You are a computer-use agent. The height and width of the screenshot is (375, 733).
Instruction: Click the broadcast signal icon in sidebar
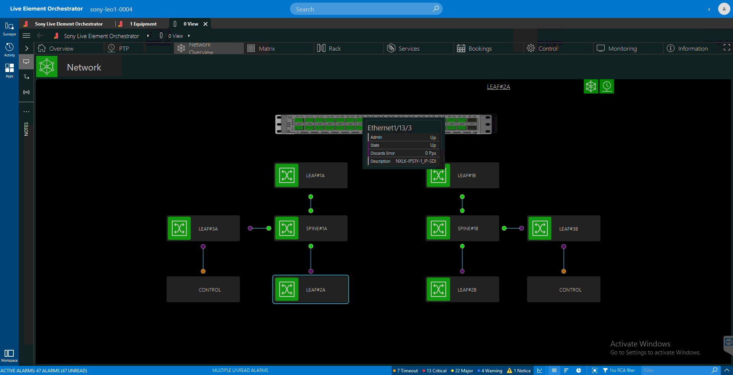click(26, 92)
